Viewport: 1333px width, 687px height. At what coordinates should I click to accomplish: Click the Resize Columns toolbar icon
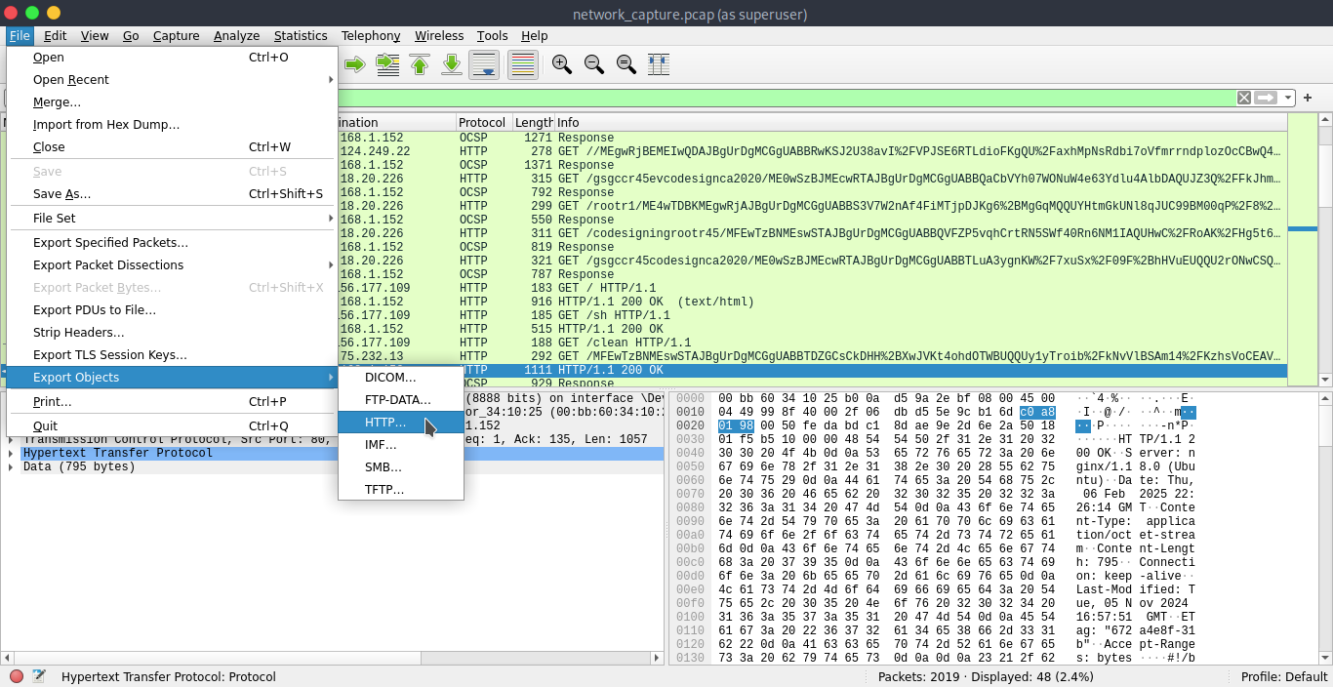pyautogui.click(x=659, y=64)
